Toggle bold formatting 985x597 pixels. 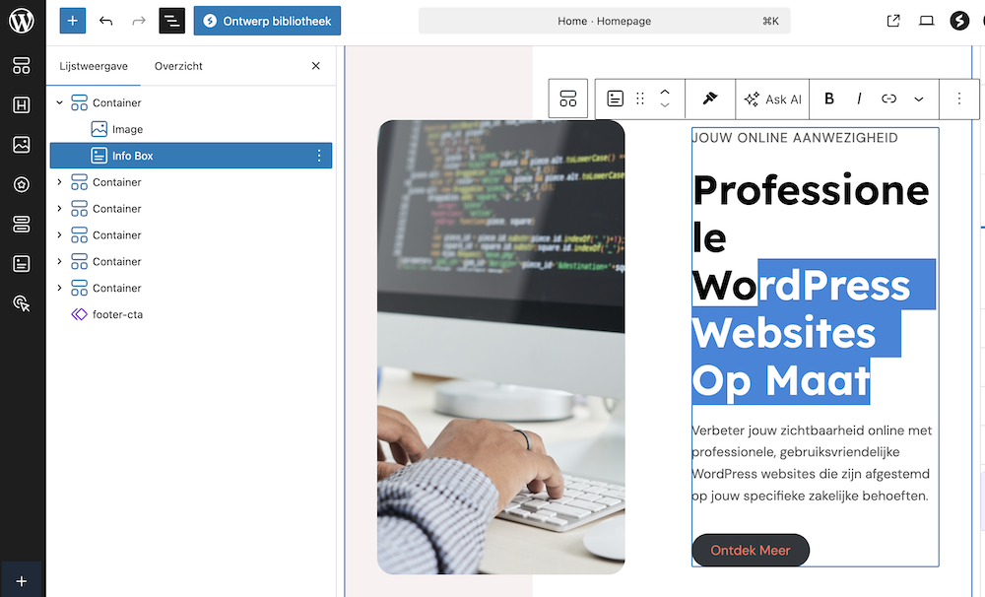(829, 99)
